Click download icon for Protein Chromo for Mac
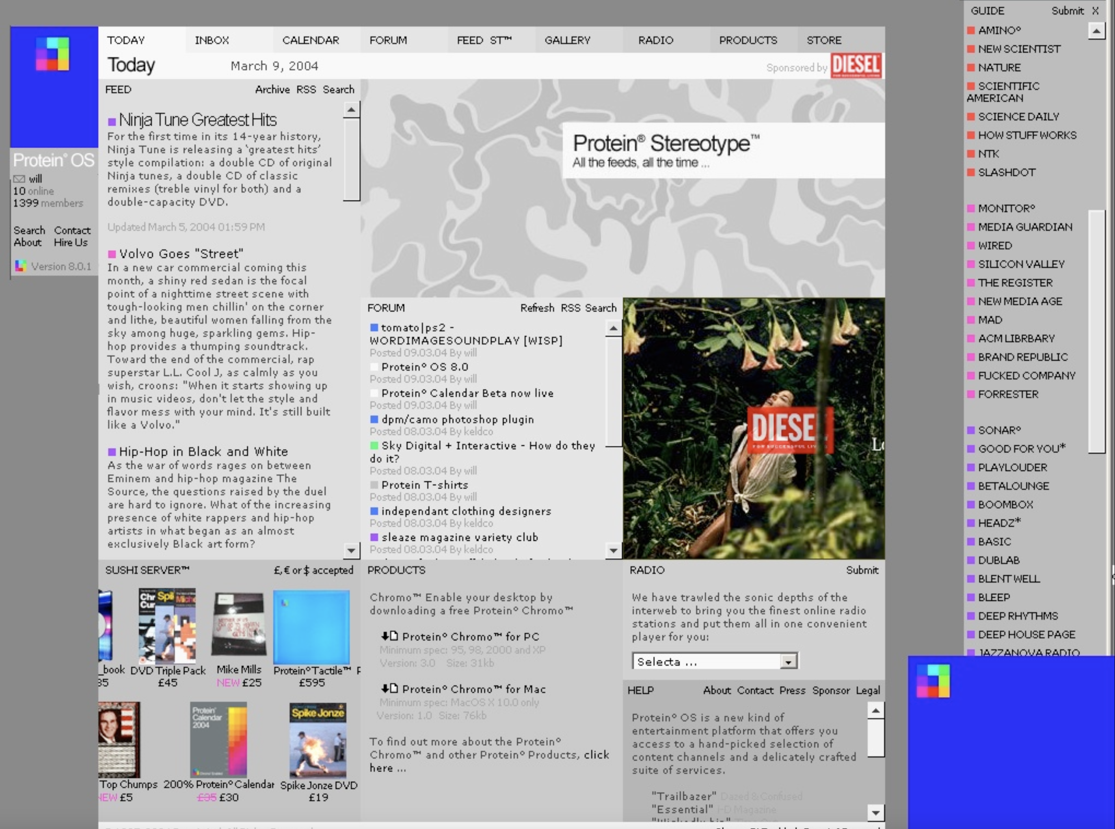The height and width of the screenshot is (829, 1115). (389, 688)
